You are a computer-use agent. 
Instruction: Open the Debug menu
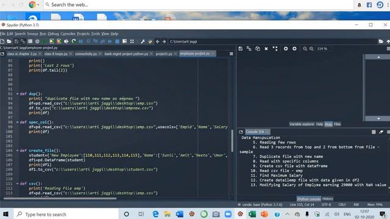53,33
